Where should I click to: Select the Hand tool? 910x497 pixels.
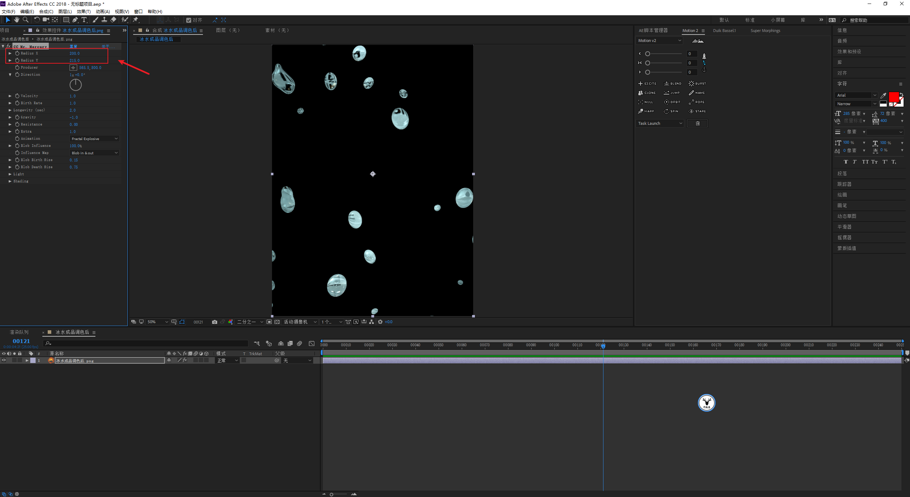point(16,20)
